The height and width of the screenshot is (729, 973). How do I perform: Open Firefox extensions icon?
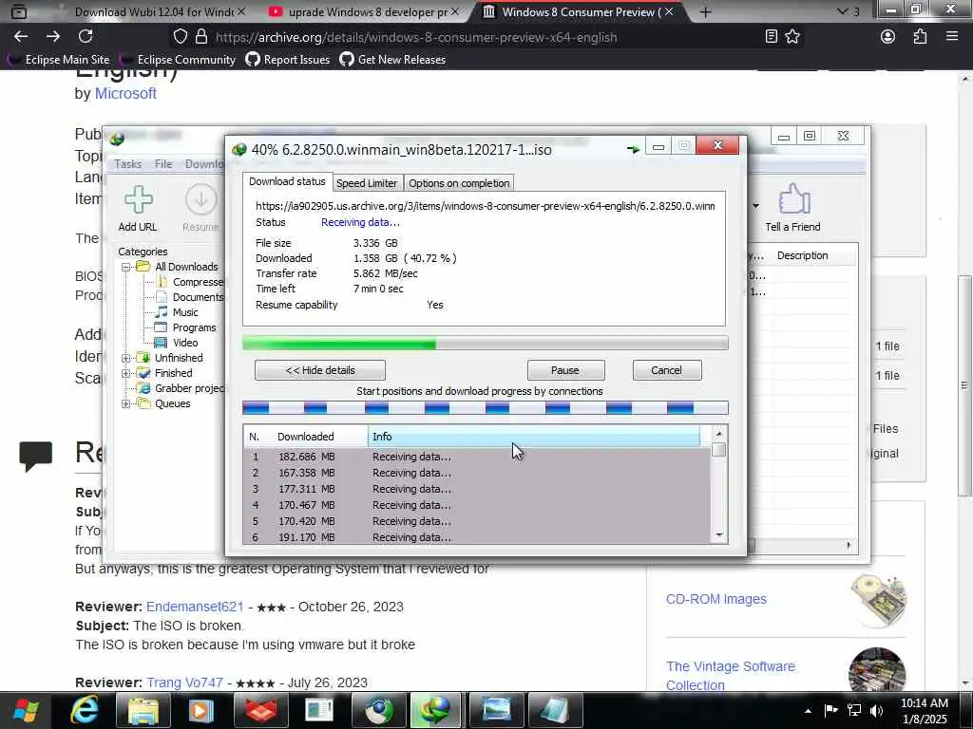[920, 37]
